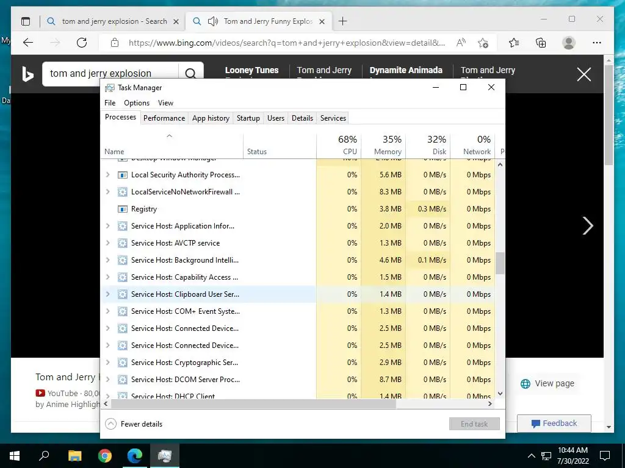This screenshot has width=625, height=468.
Task: Click Dynamite Animada related search link
Action: click(406, 71)
